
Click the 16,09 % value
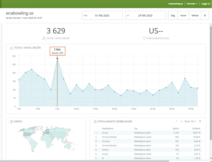pos(196,137)
